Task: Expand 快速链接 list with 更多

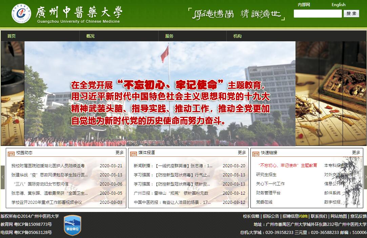Action: point(356,153)
